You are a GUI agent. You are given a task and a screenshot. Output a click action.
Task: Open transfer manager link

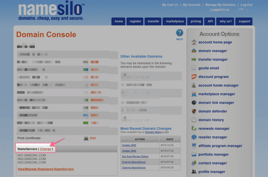213,59
